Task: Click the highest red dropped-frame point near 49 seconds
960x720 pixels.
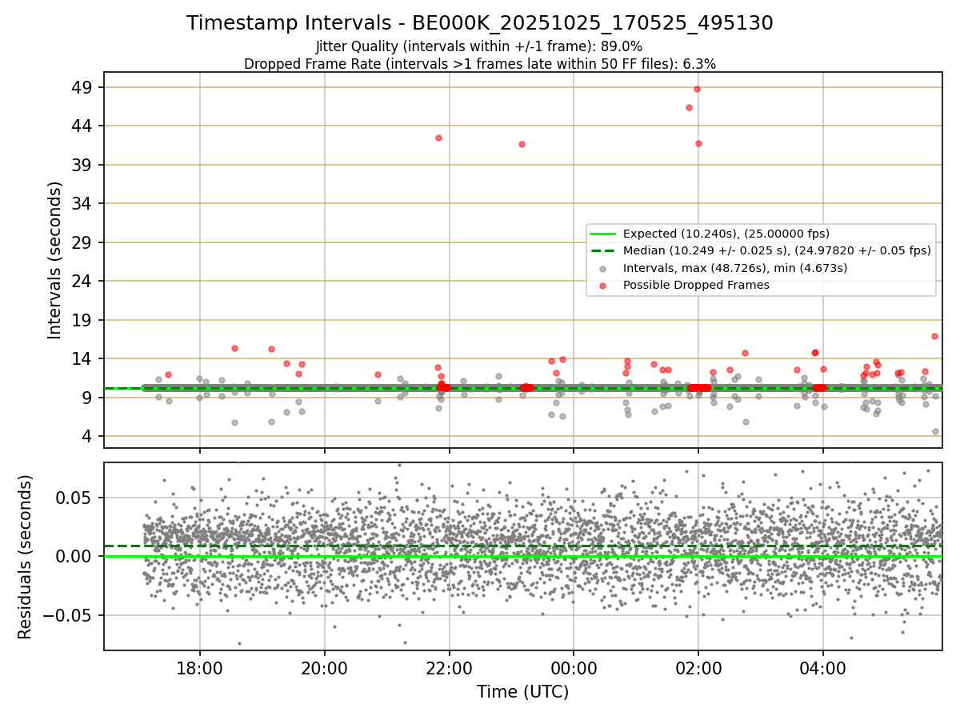Action: click(x=697, y=89)
